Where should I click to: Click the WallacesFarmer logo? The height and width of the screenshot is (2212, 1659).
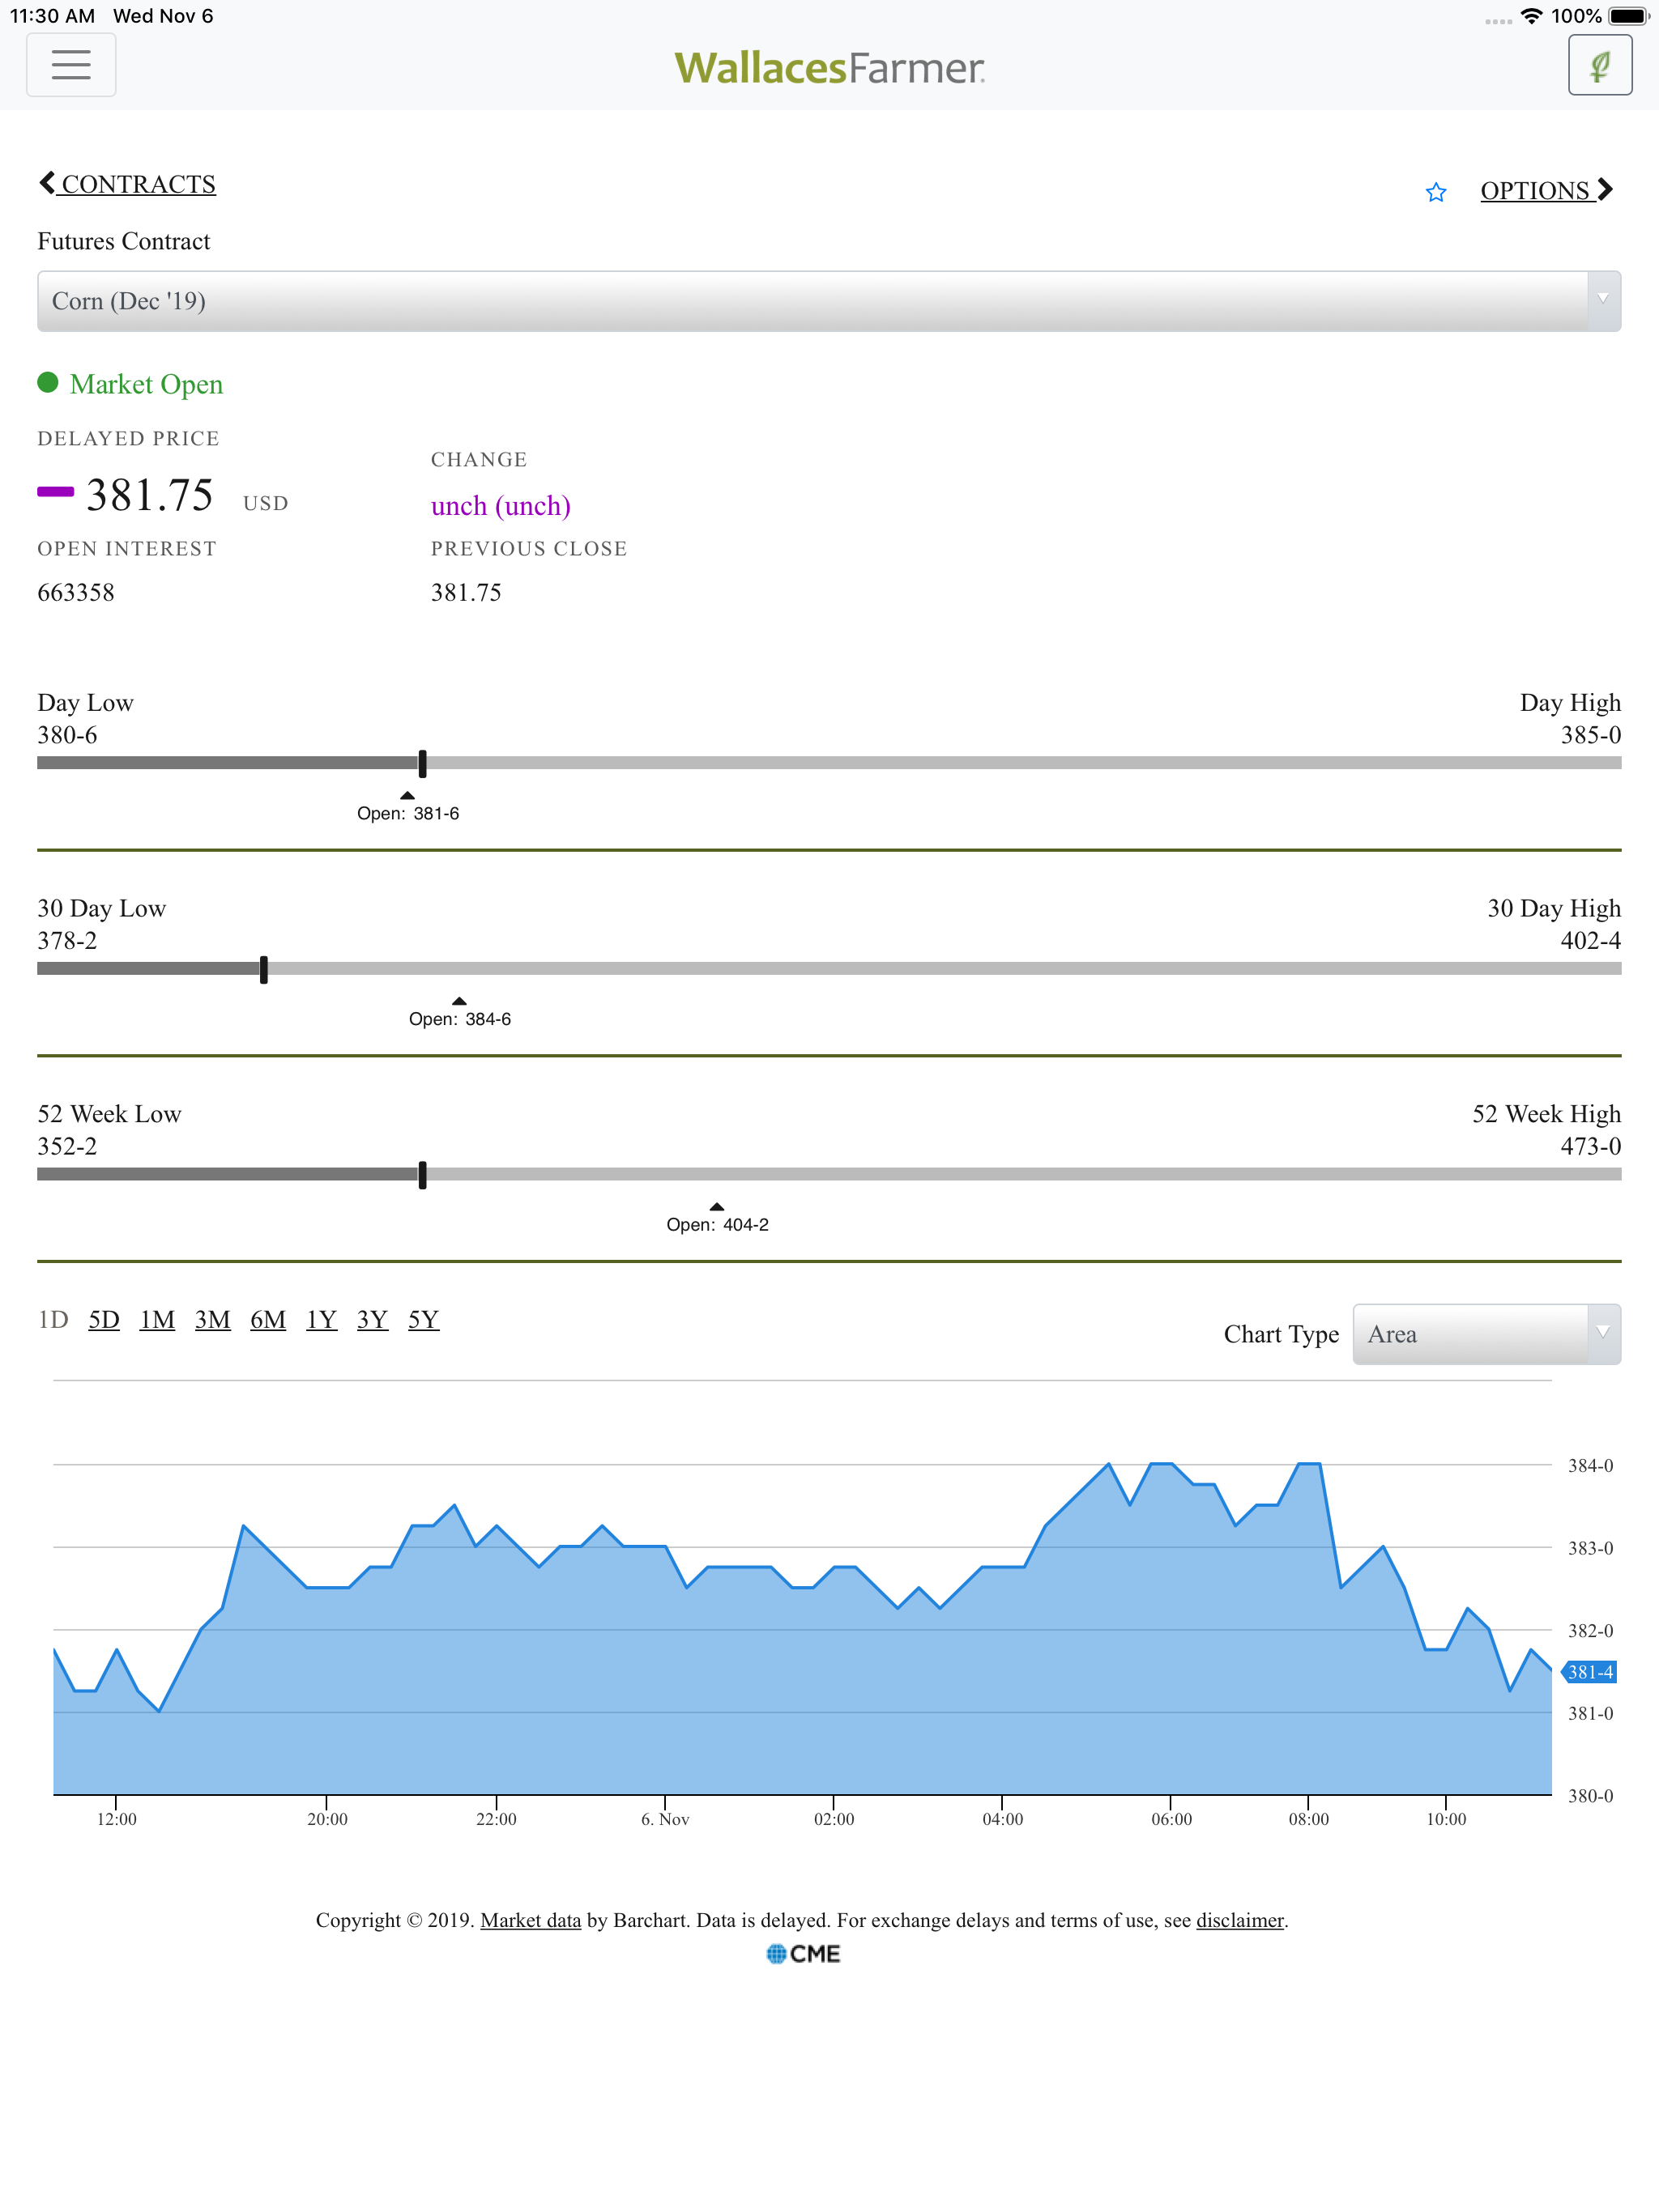click(x=829, y=68)
